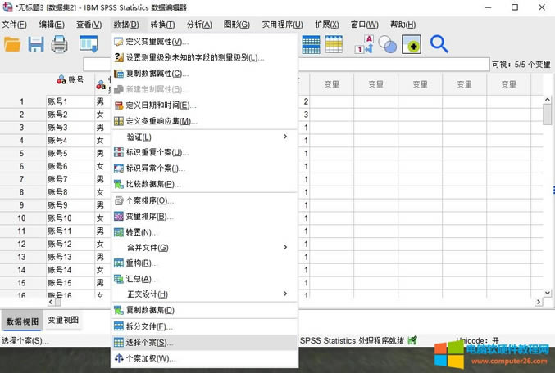Viewport: 555px width, 373px height.
Task: Click the 账号 column header
Action: coord(71,80)
